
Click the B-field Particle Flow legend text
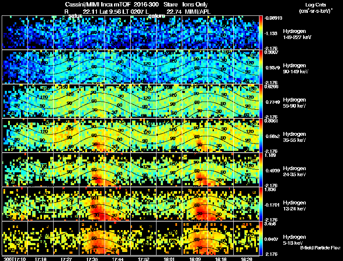320,248
